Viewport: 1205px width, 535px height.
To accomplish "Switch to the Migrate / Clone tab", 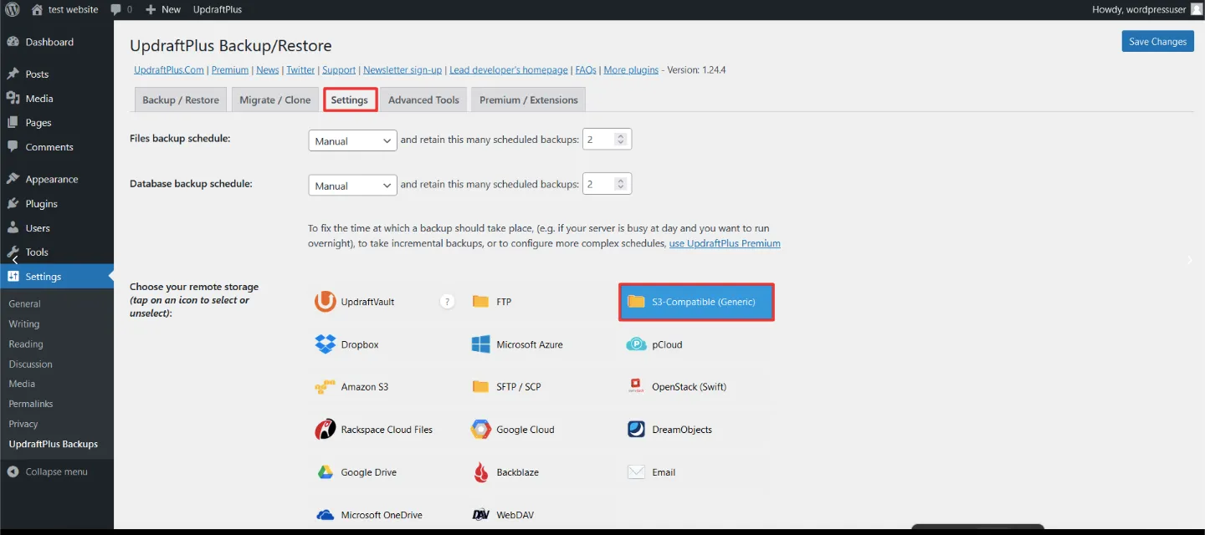I will click(x=274, y=99).
